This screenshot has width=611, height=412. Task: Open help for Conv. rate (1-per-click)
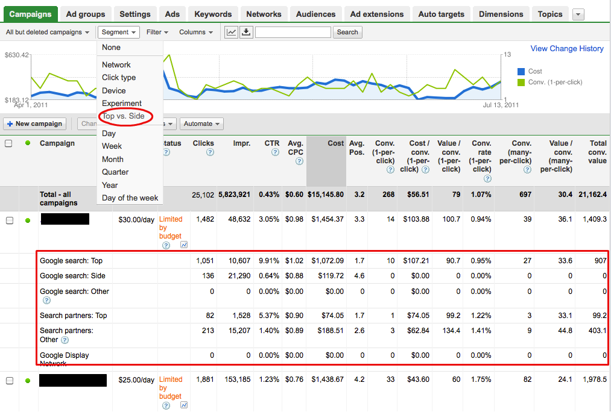pyautogui.click(x=487, y=178)
